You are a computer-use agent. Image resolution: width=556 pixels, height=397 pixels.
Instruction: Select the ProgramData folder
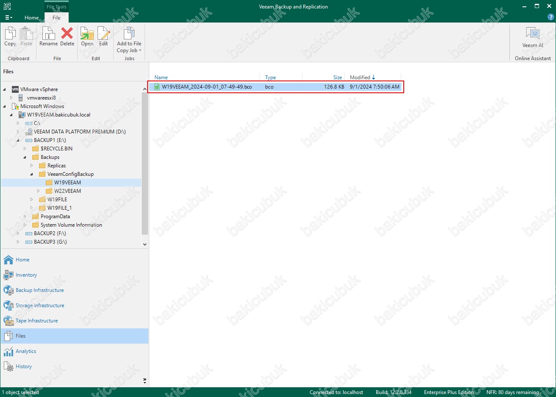(55, 217)
